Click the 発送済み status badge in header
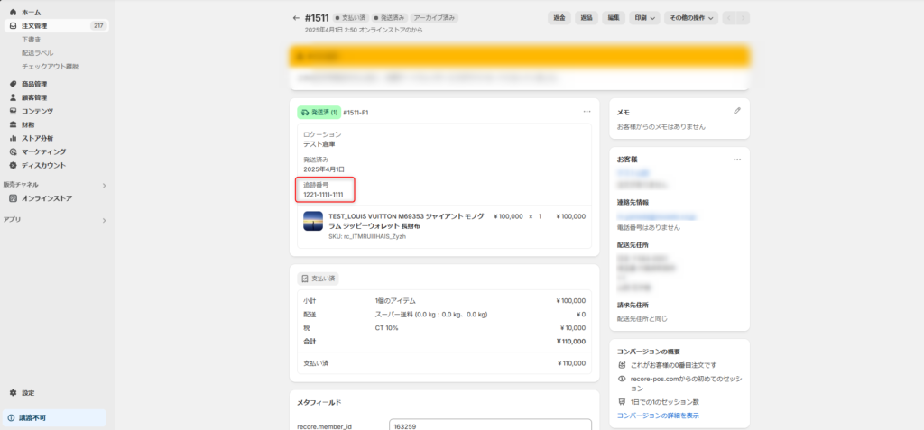The image size is (924, 430). click(388, 18)
